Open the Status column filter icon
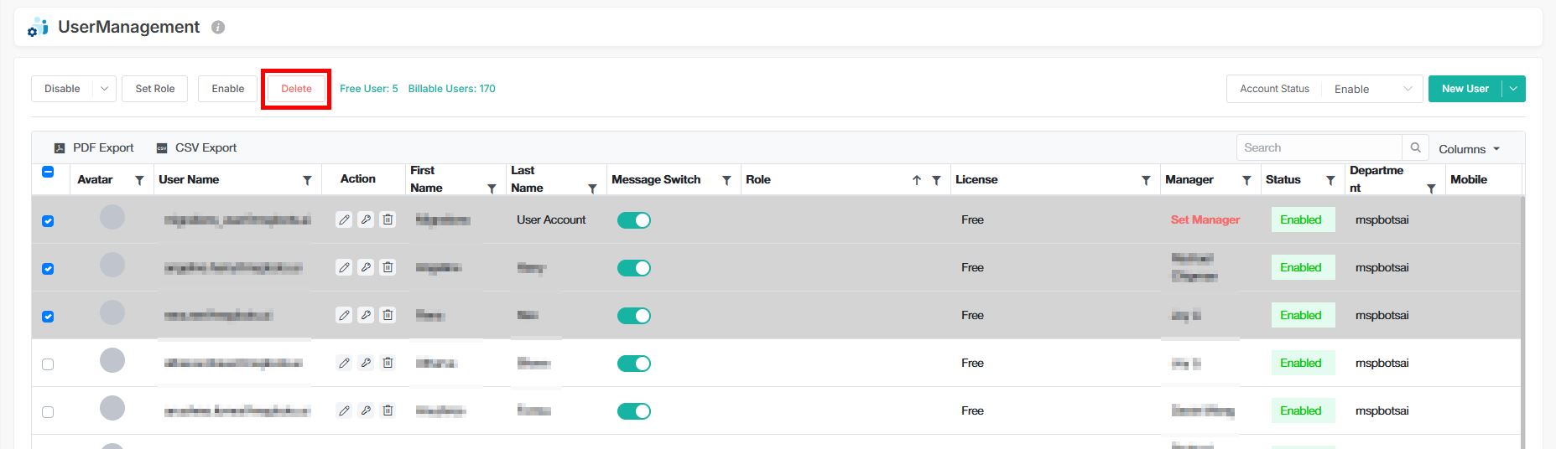The width and height of the screenshot is (1556, 449). [x=1330, y=180]
